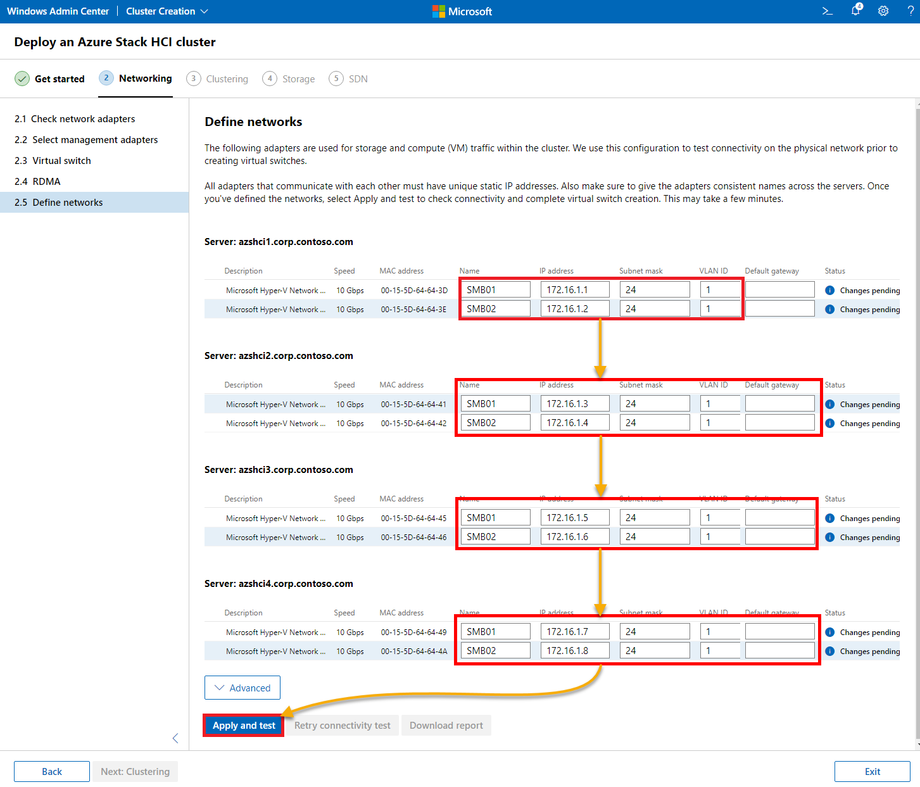
Task: Click the Define networks heading
Action: pyautogui.click(x=253, y=122)
